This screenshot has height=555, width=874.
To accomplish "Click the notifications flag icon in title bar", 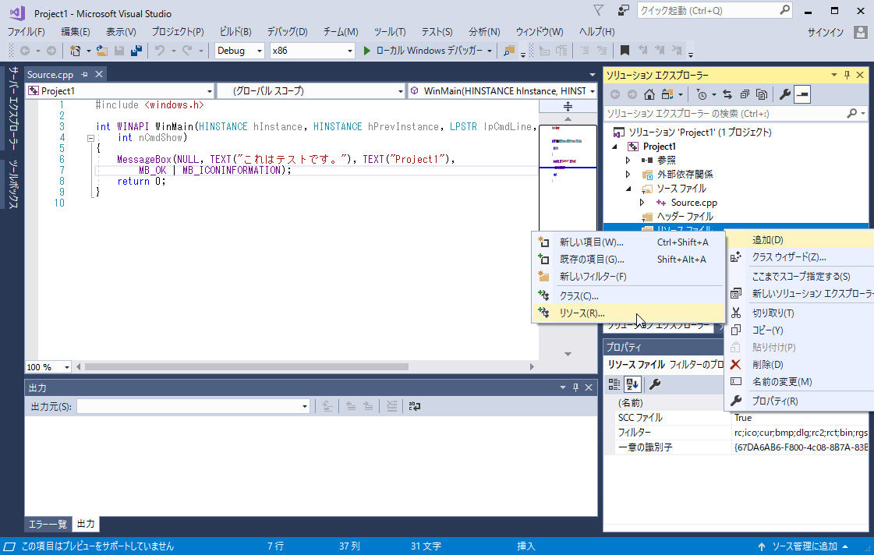I will point(599,11).
